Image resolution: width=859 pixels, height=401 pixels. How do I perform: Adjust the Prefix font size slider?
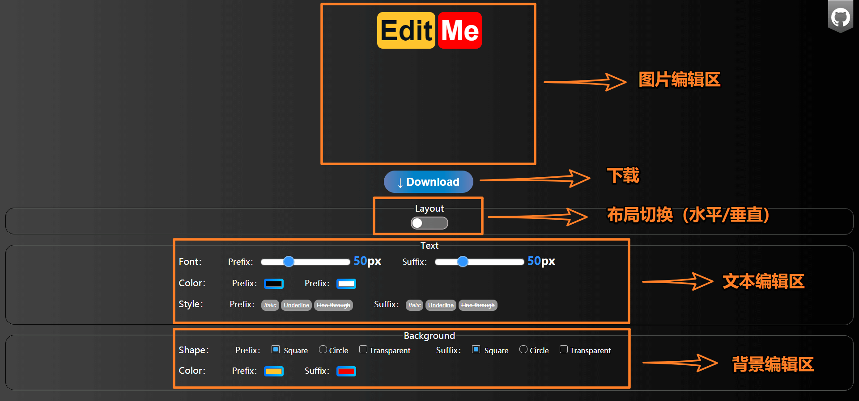305,262
